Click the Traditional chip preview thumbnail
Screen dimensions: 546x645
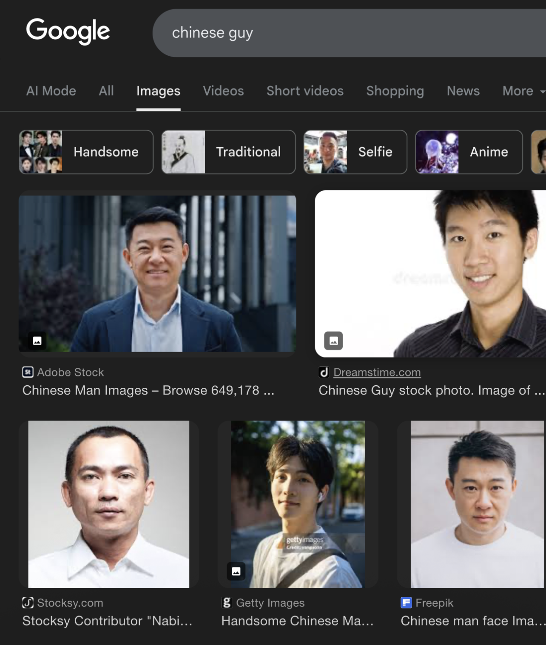click(x=184, y=152)
